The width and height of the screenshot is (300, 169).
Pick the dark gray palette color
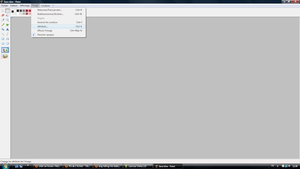(21, 11)
